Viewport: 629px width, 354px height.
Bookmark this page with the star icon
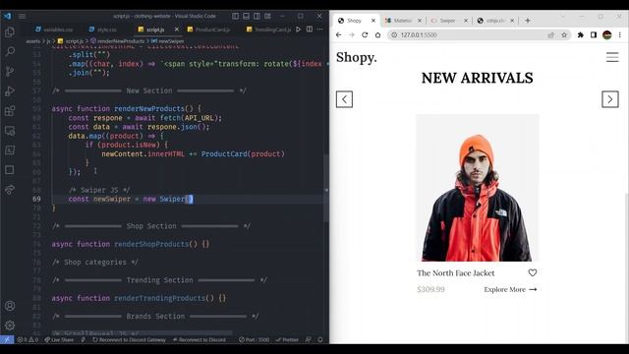pos(564,35)
